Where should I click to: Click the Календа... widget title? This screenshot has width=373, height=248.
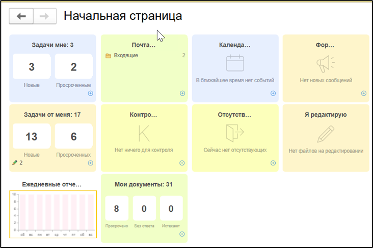pos(234,45)
